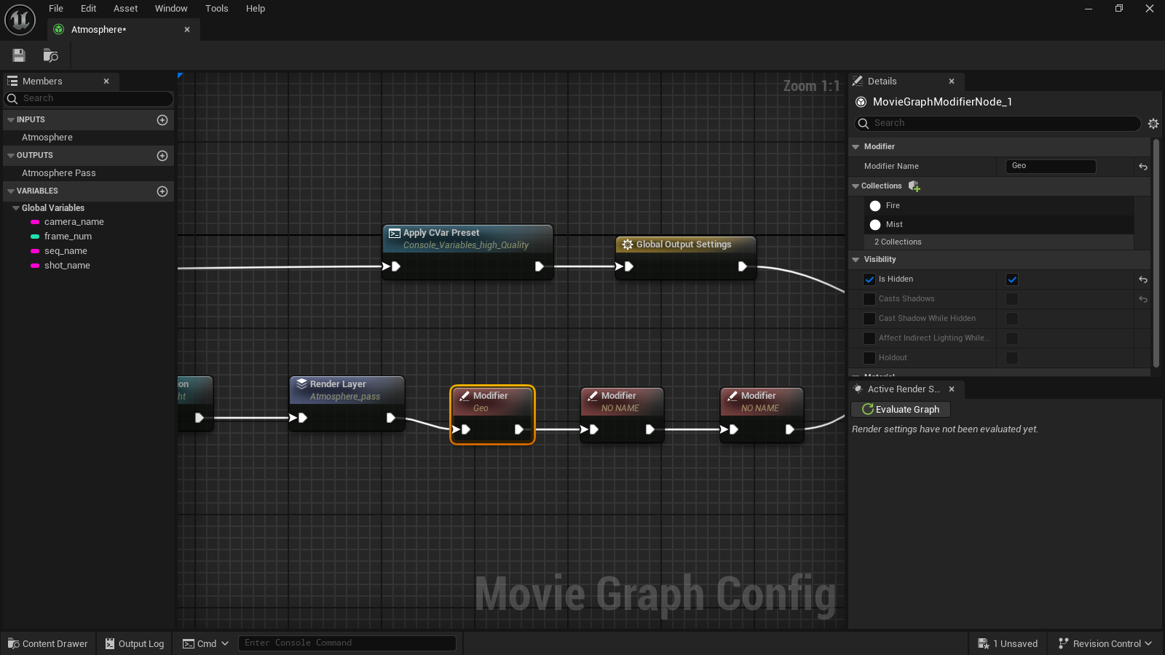This screenshot has height=655, width=1165.
Task: Click the Render Layer node output pin
Action: (x=391, y=418)
